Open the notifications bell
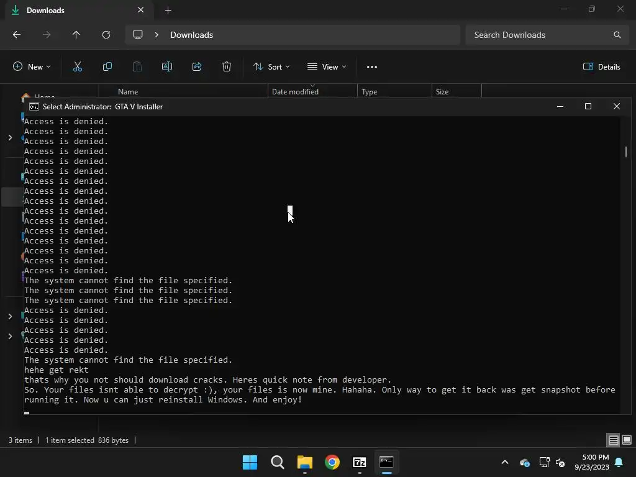Viewport: 636px width, 477px height. coord(619,462)
